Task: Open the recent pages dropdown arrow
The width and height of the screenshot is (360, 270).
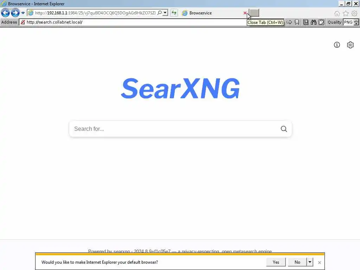Action: point(23,13)
